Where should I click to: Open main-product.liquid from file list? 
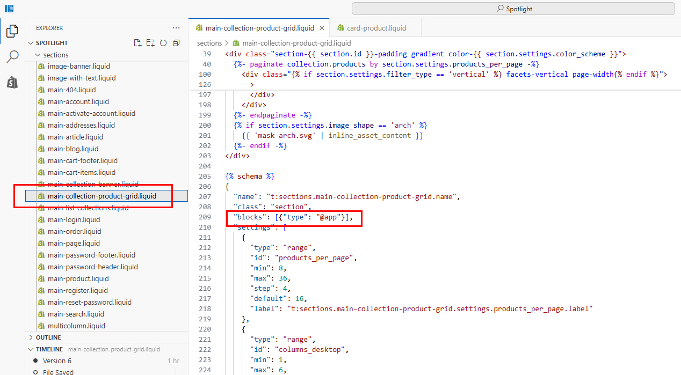coord(78,278)
